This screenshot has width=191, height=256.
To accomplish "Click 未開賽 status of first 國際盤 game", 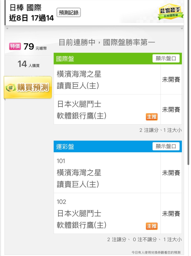I will coord(171,80).
